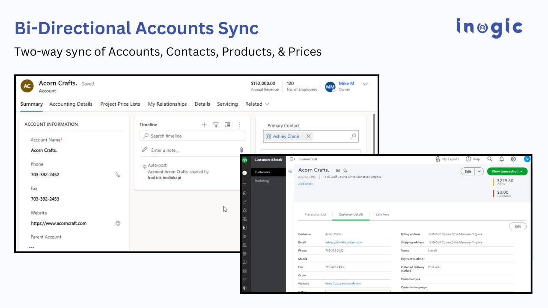Go to the My Relationships tab

pos(167,104)
